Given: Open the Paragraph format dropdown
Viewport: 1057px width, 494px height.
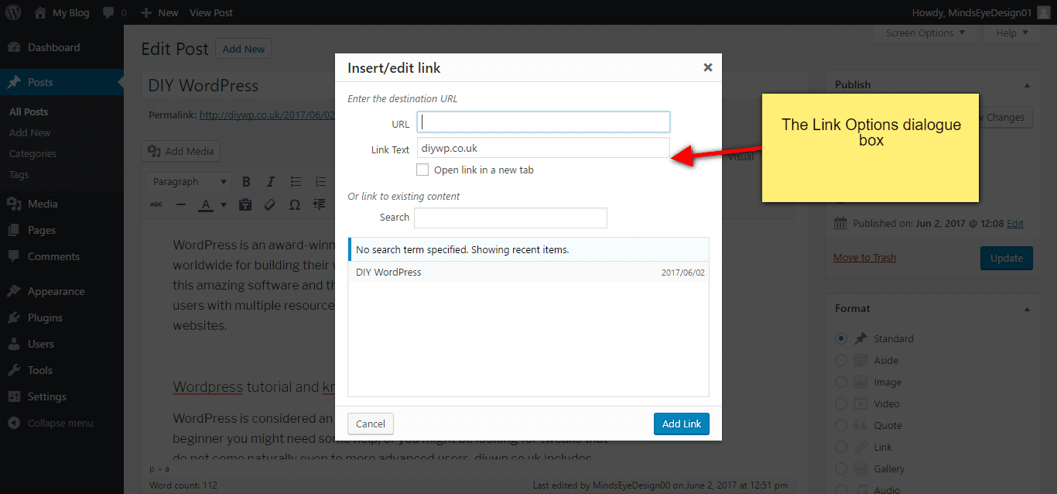Looking at the screenshot, I should coord(189,182).
